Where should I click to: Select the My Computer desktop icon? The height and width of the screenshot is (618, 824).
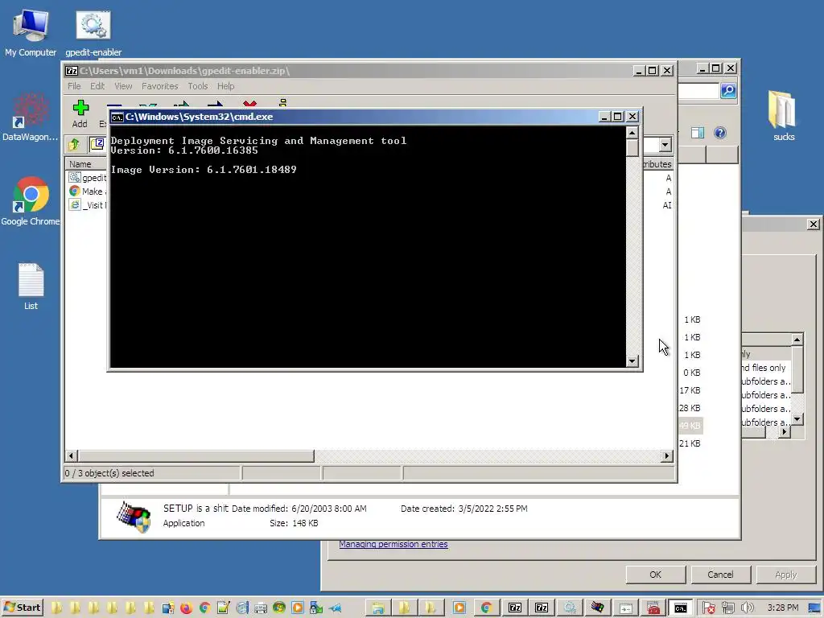tap(31, 32)
